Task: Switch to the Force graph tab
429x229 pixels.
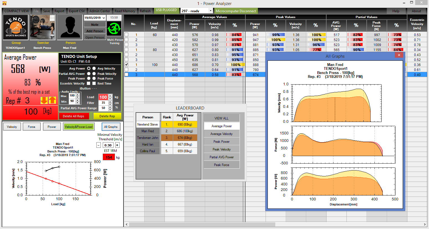Action: tap(32, 127)
